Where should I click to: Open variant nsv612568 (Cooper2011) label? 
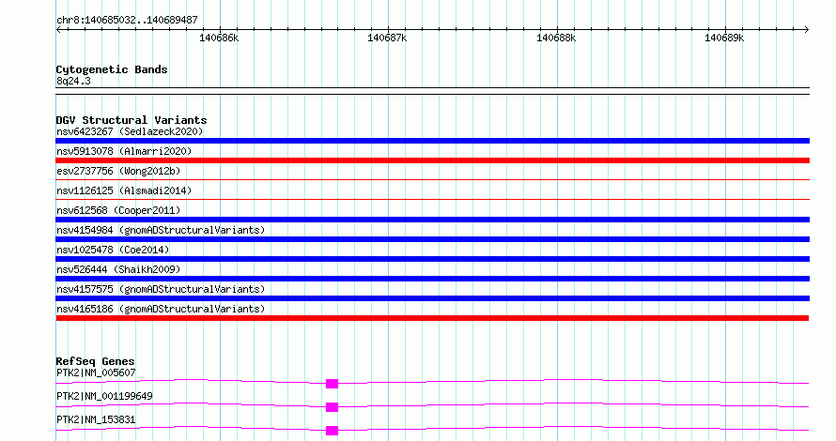pyautogui.click(x=118, y=210)
